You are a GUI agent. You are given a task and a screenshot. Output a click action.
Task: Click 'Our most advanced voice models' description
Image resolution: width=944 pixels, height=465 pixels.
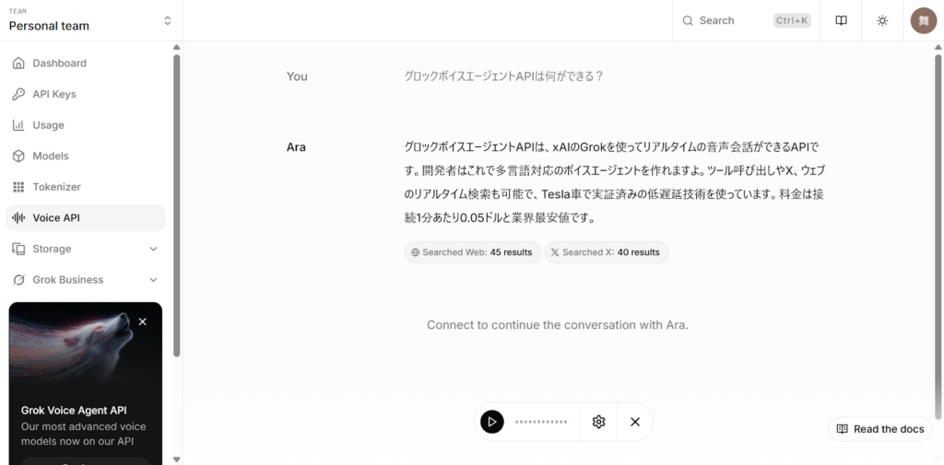84,434
